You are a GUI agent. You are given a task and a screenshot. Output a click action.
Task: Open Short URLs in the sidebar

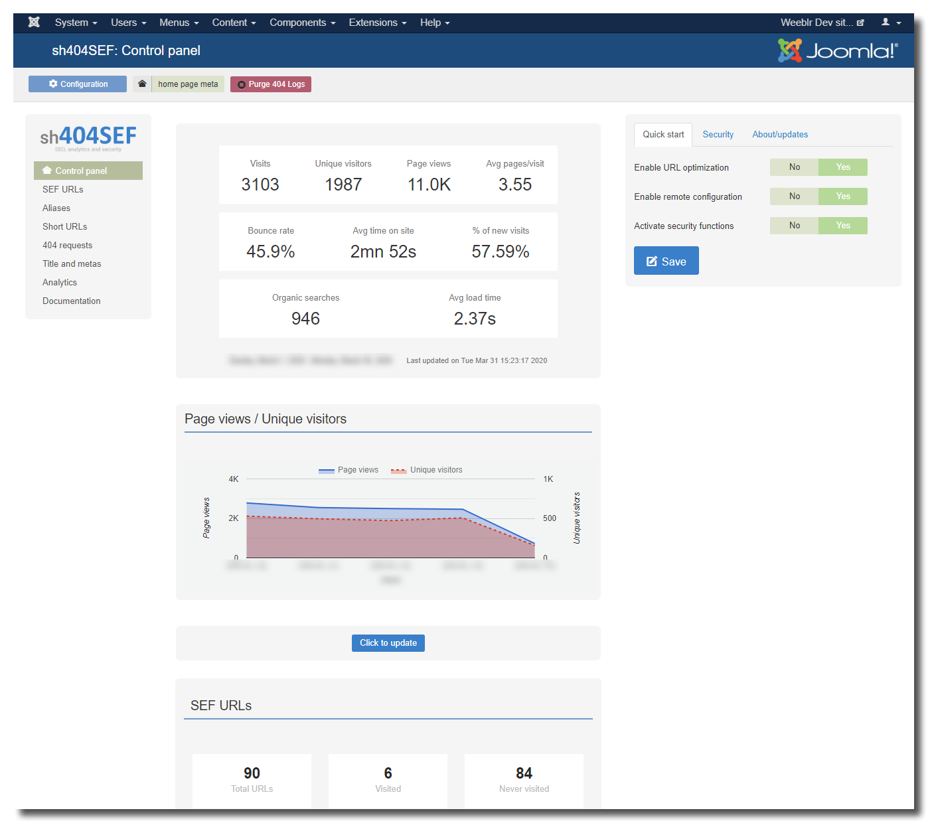point(65,226)
